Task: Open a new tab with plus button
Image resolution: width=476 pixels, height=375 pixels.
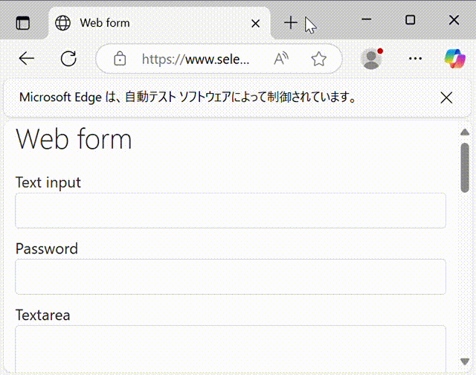Action: pyautogui.click(x=291, y=23)
